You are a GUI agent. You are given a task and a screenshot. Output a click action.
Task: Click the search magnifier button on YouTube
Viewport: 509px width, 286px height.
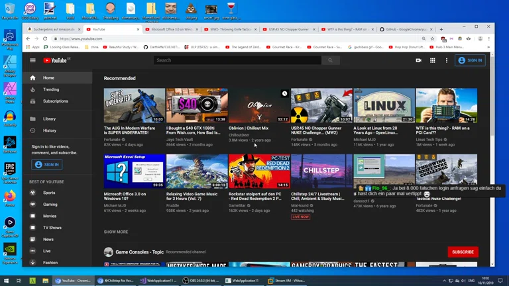331,60
